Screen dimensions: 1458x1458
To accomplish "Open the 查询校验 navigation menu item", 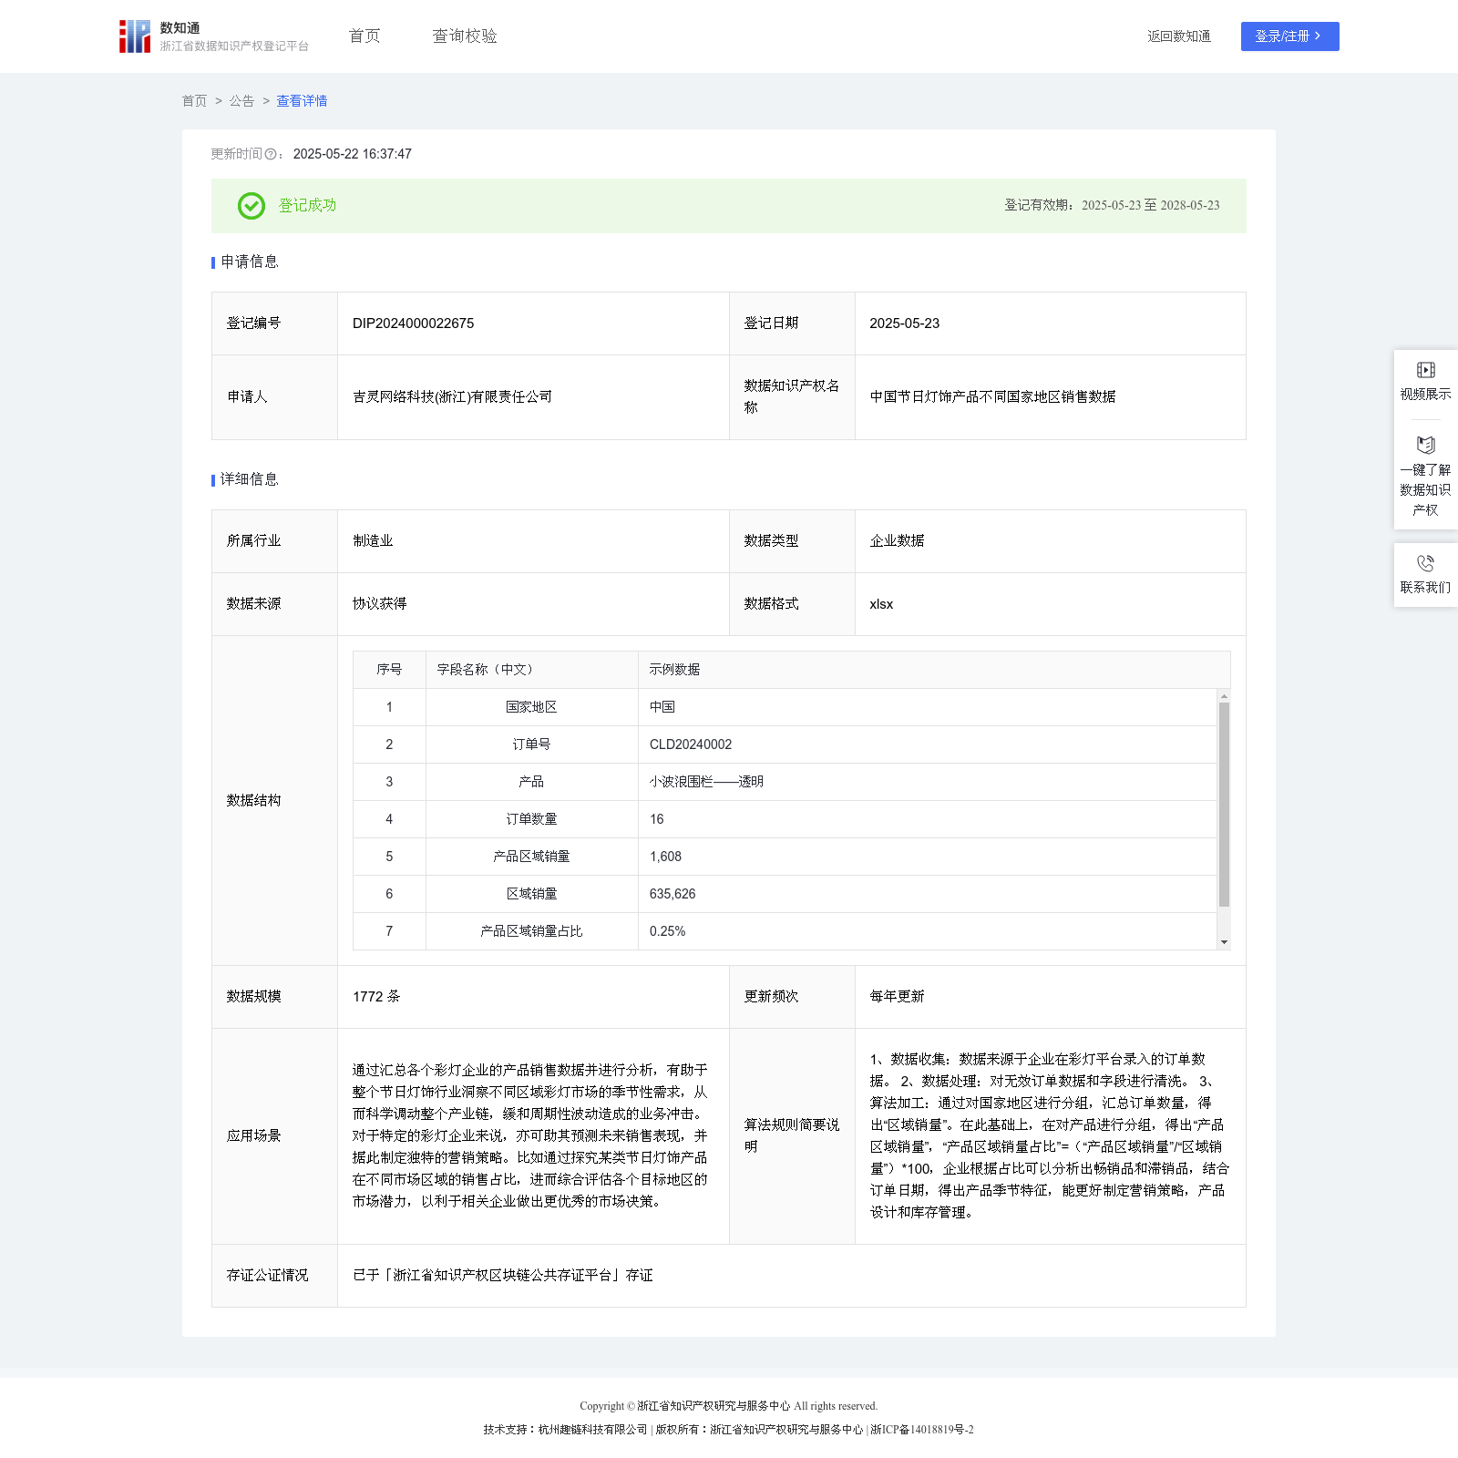I will coord(465,36).
